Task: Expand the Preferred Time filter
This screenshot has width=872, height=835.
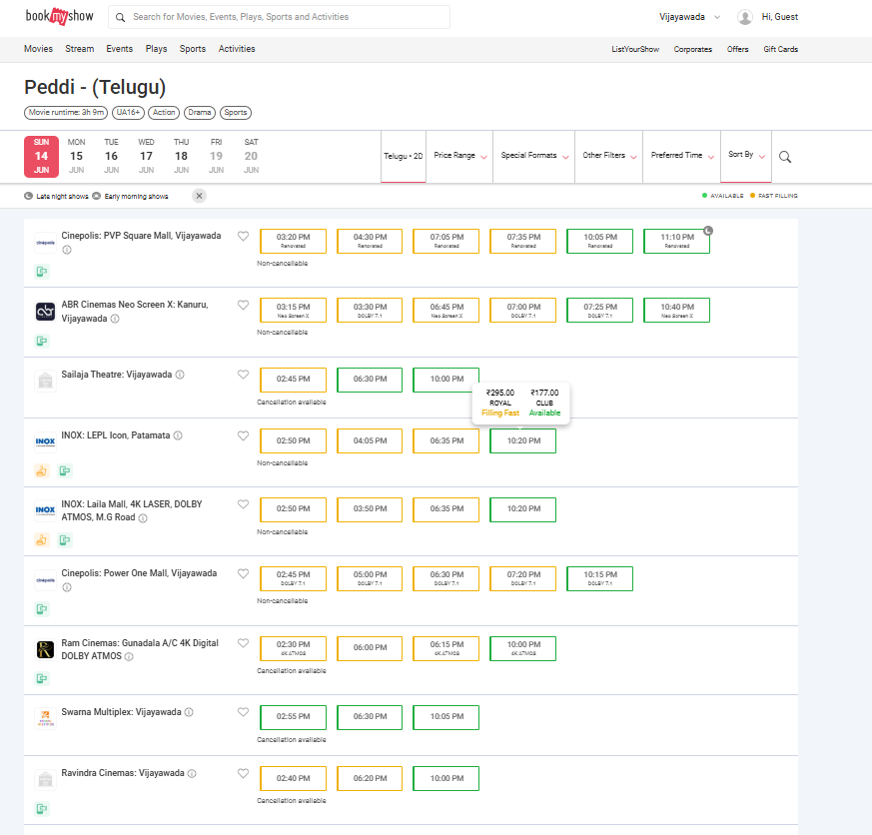Action: tap(682, 156)
